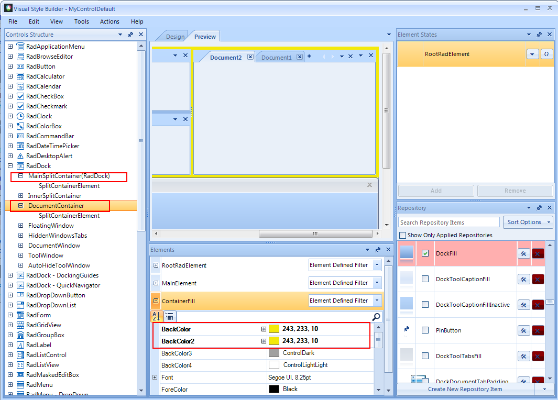Delete the PinButton repository item
558x400 pixels.
click(538, 330)
